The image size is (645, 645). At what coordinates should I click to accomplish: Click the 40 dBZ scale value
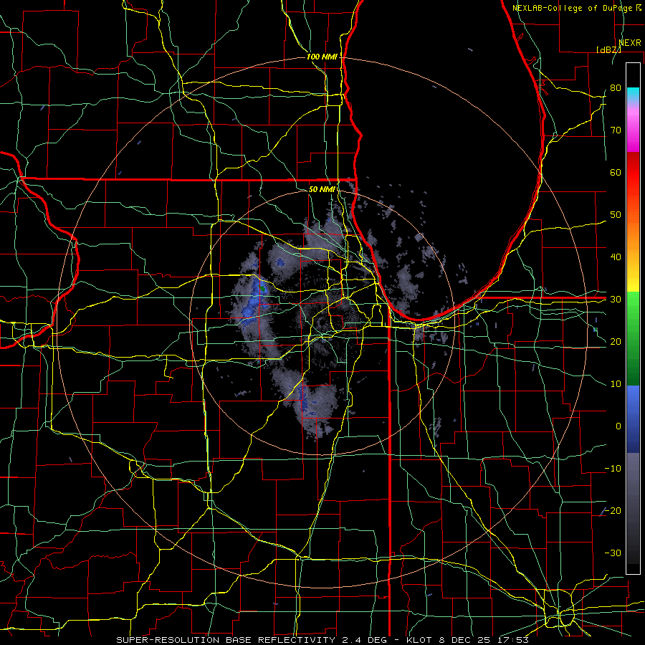click(x=616, y=257)
